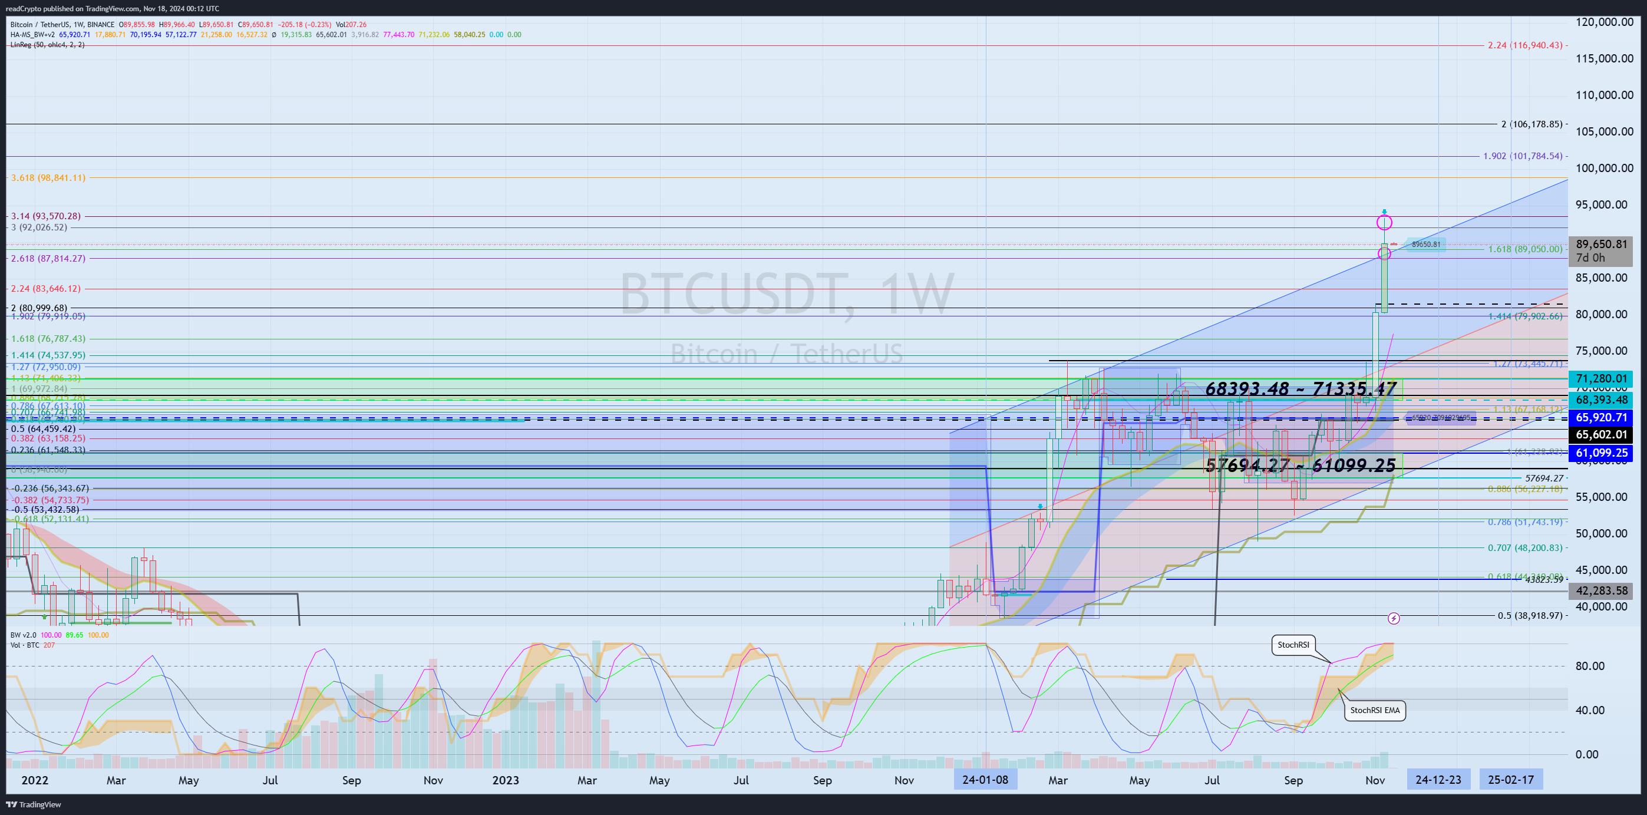Select the 68393.48 ~ 71335.47 range text

pos(1301,389)
